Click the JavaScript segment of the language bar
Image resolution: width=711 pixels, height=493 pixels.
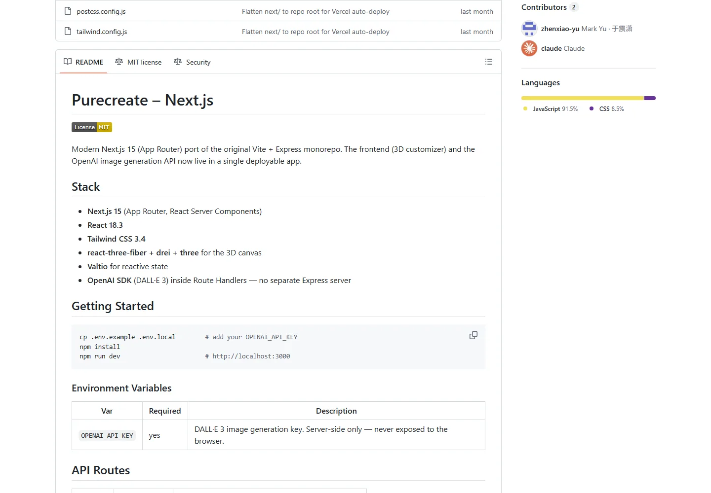[x=583, y=98]
